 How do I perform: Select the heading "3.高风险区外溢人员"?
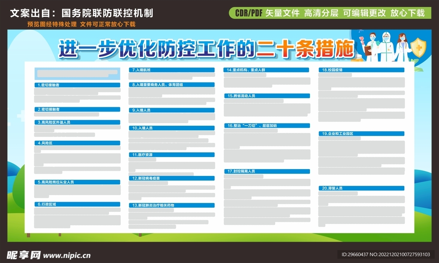click(77, 122)
